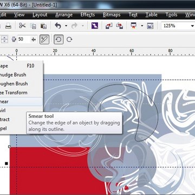Click the Undo arrow icon

coord(58,26)
